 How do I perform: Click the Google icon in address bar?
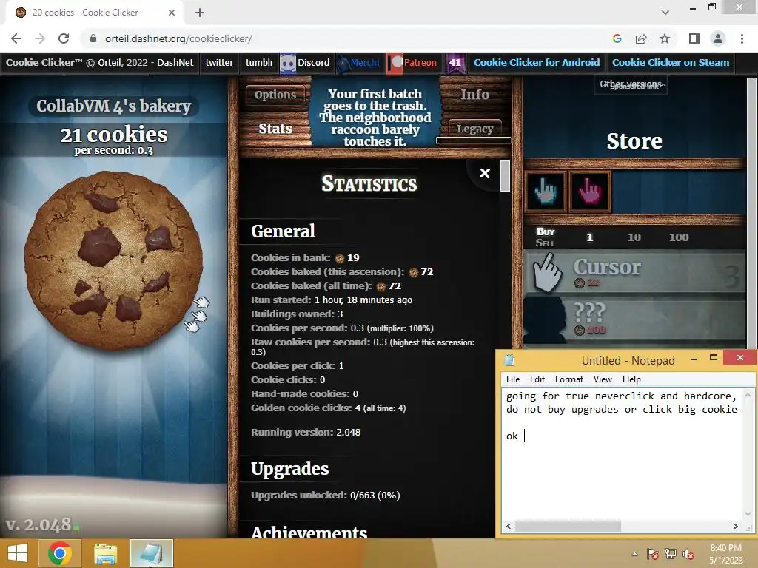tap(617, 38)
